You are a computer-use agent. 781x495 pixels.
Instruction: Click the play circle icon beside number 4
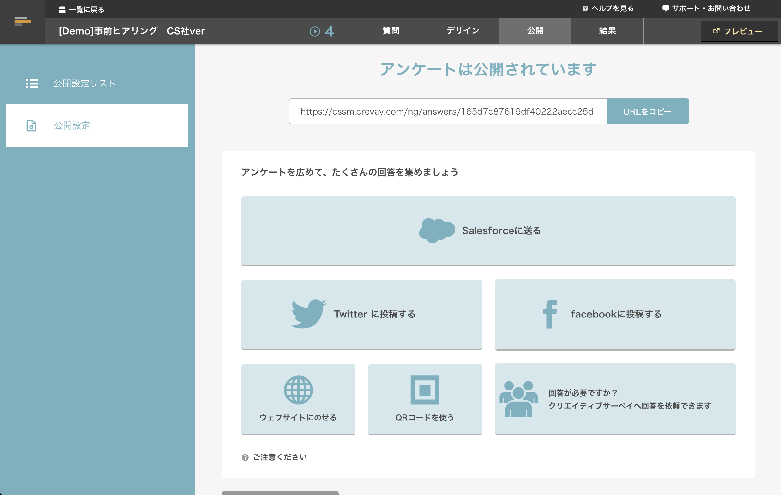315,31
